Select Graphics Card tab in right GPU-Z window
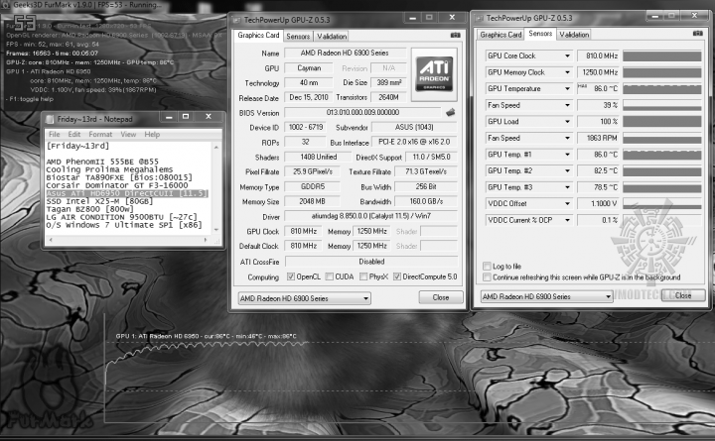The height and width of the screenshot is (441, 715). tap(500, 35)
